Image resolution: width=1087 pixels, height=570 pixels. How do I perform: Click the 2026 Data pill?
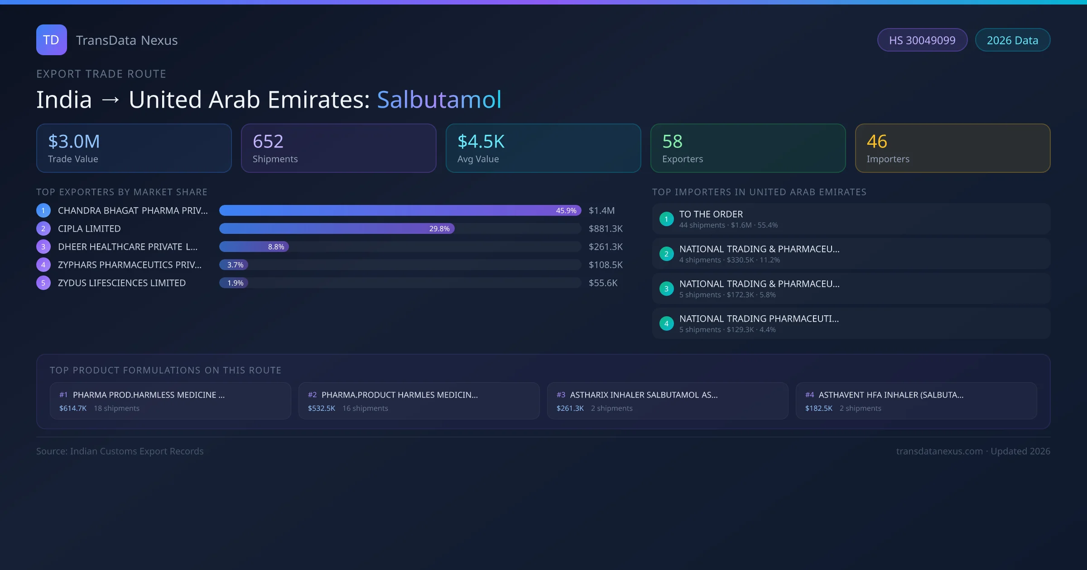(x=1012, y=40)
